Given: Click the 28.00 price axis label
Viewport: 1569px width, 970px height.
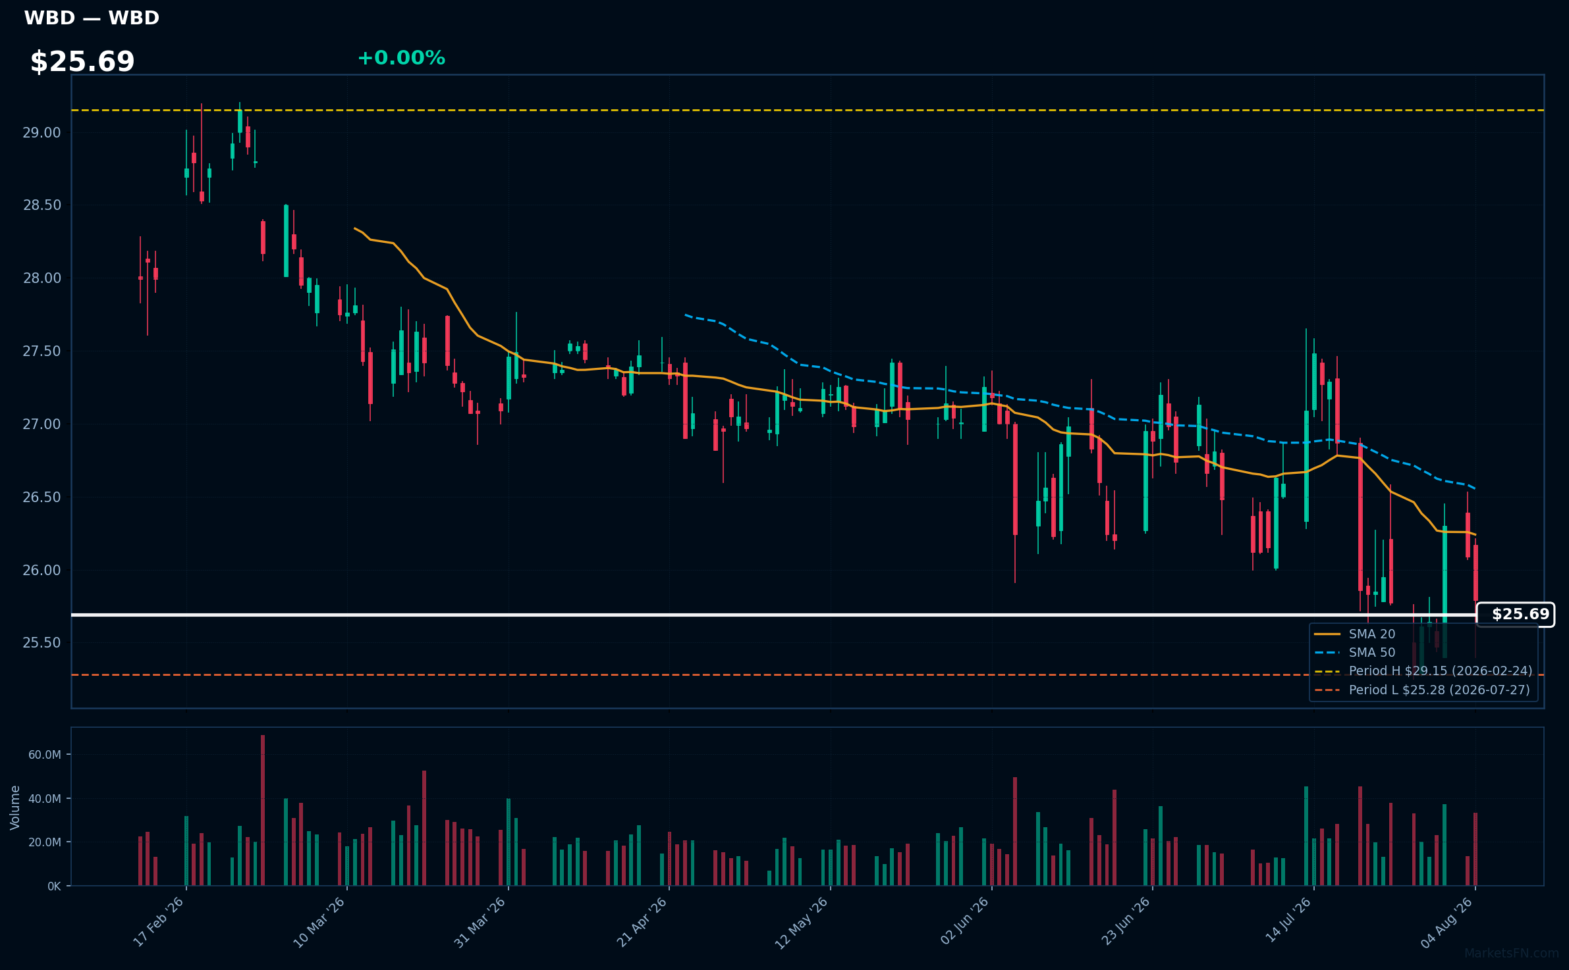Looking at the screenshot, I should [x=41, y=278].
